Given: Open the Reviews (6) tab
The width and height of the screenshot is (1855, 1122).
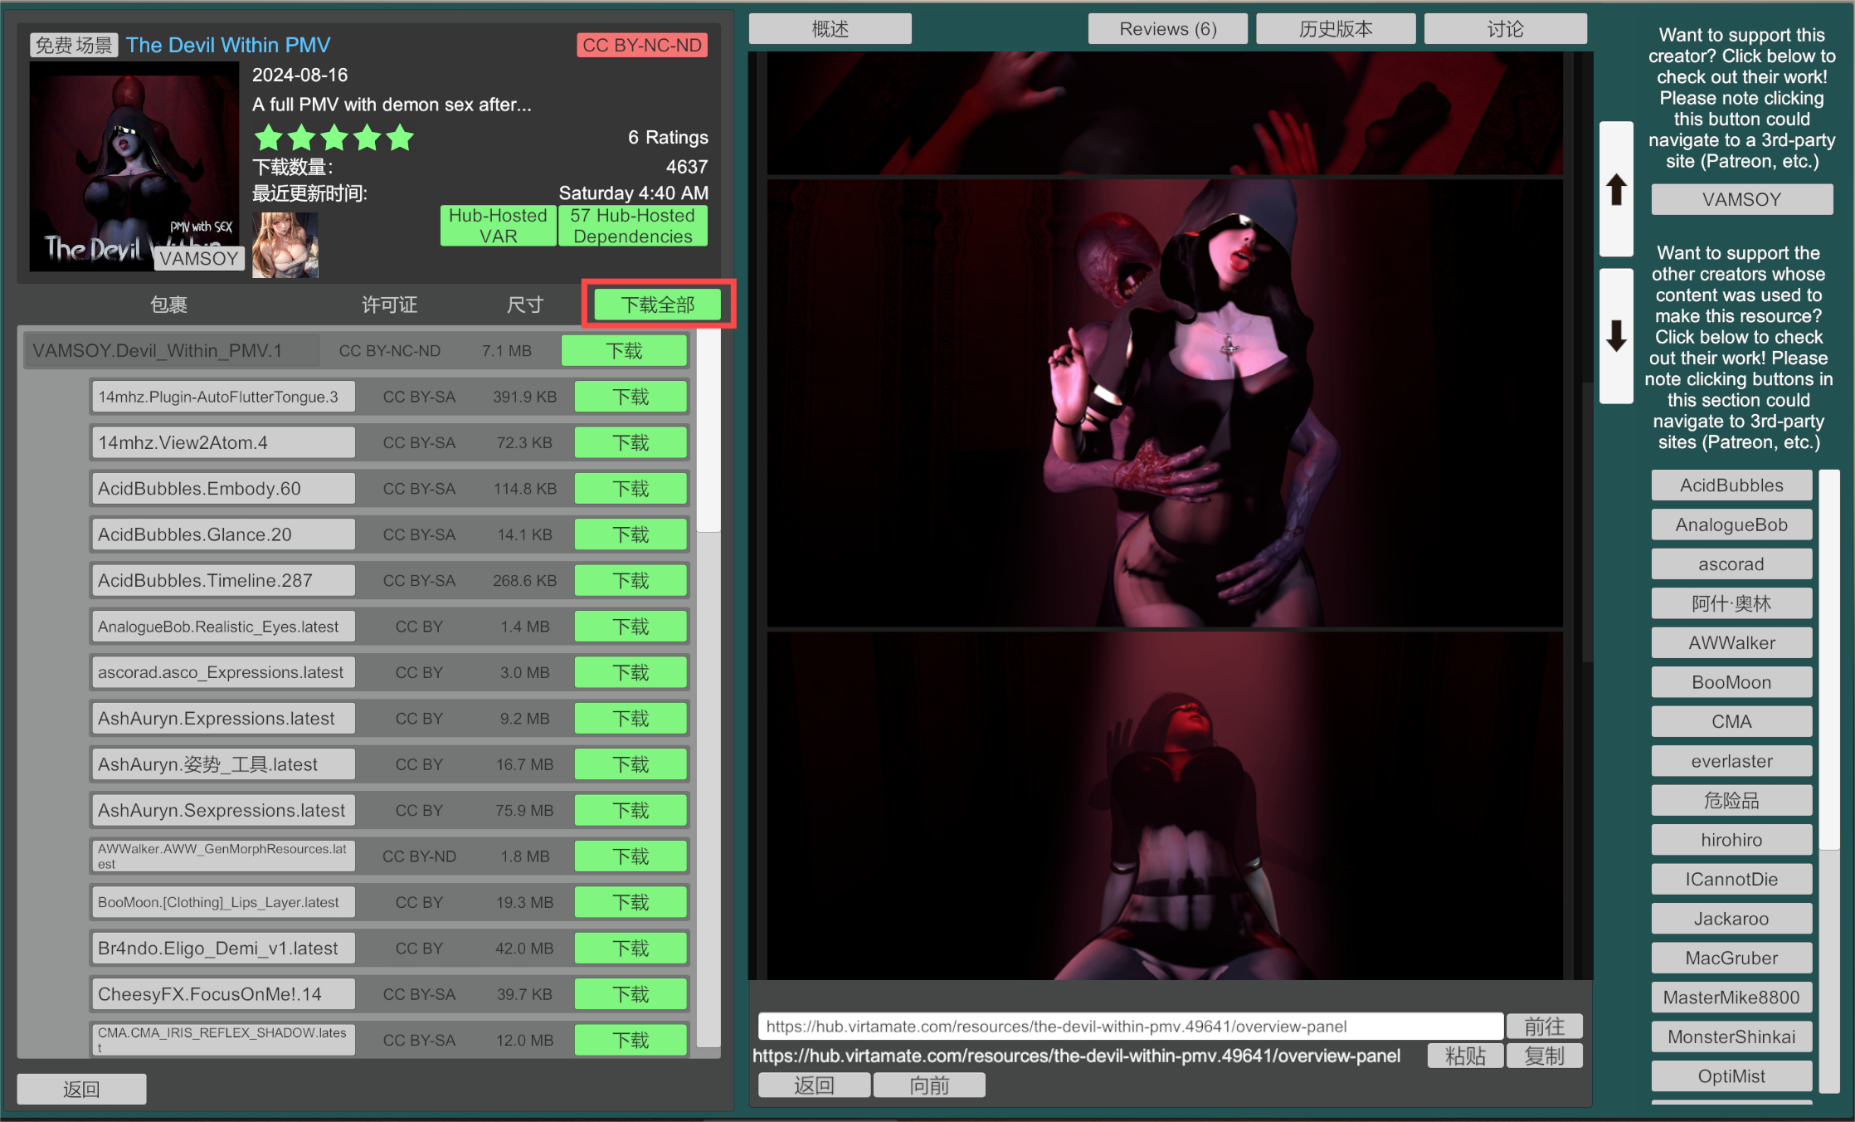Looking at the screenshot, I should [1167, 29].
